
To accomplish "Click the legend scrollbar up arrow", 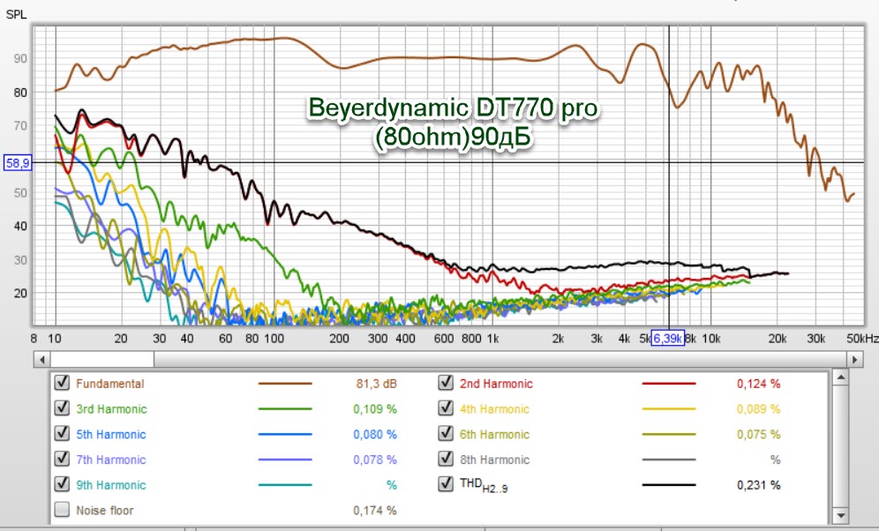I will point(840,378).
